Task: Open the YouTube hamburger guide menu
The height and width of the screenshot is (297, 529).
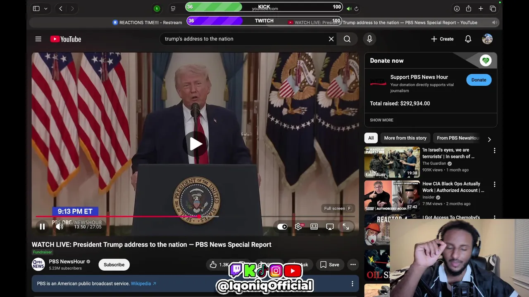Action: [38, 39]
